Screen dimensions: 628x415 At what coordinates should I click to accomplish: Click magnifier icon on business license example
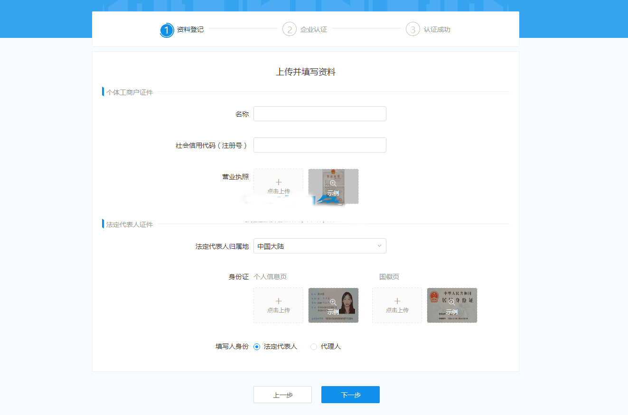[x=333, y=183]
